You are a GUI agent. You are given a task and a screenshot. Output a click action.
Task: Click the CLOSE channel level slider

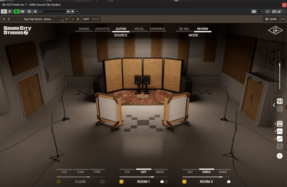[x=80, y=177]
